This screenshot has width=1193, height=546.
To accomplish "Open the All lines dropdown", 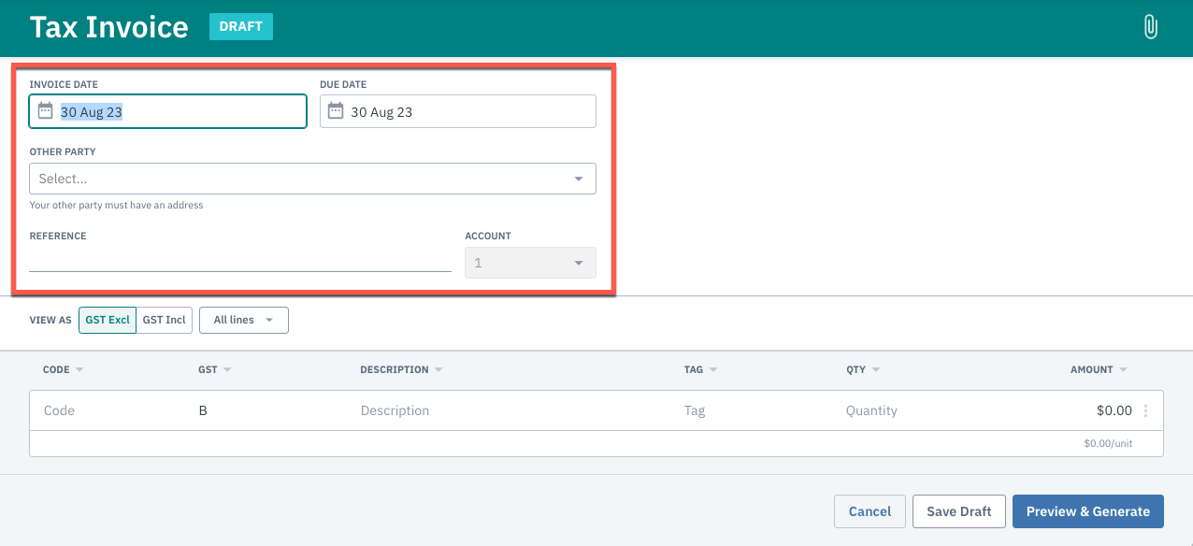I will (x=244, y=320).
